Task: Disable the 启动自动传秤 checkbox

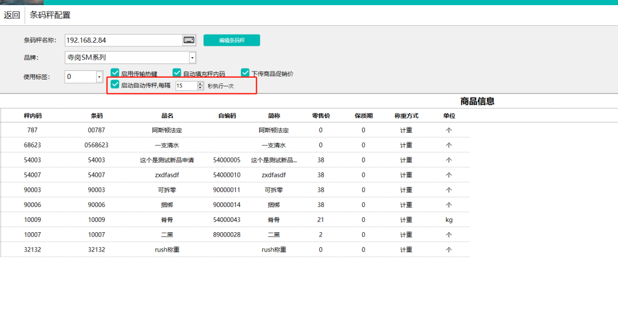Action: pyautogui.click(x=115, y=85)
